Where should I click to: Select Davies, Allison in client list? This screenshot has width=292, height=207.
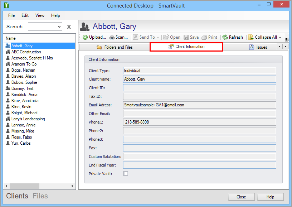click(24, 76)
